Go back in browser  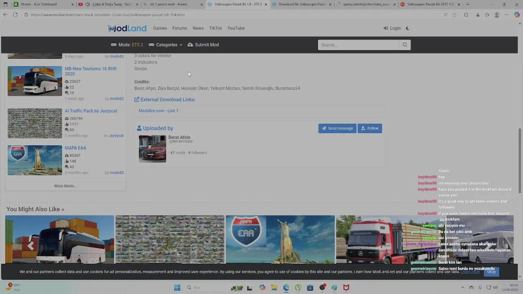5,15
